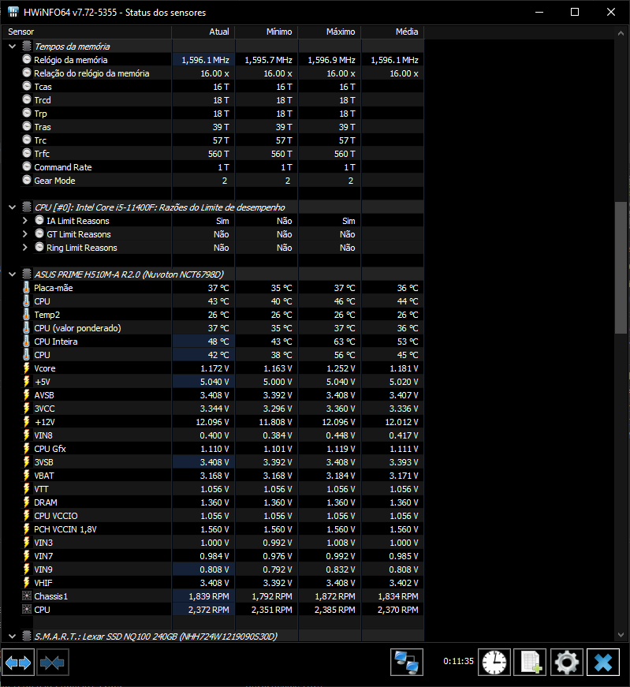
Task: Click the chip icon of Tempos da memória
Action: tap(27, 46)
